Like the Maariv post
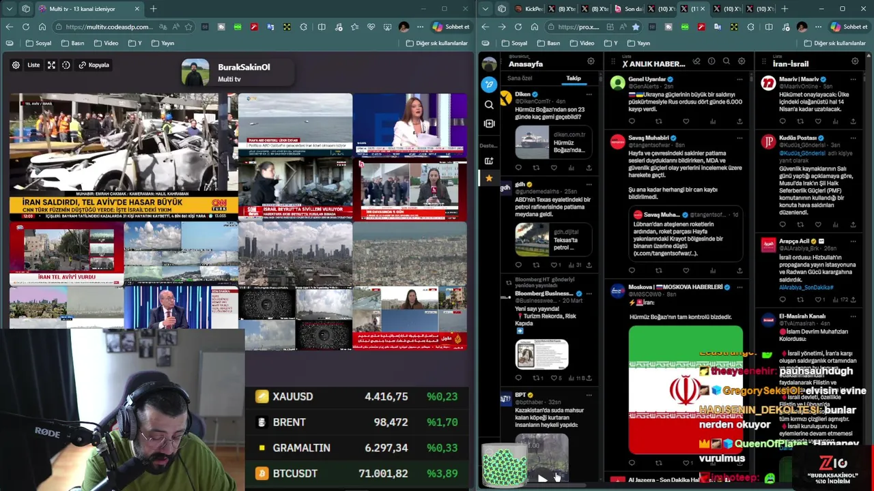 point(818,121)
